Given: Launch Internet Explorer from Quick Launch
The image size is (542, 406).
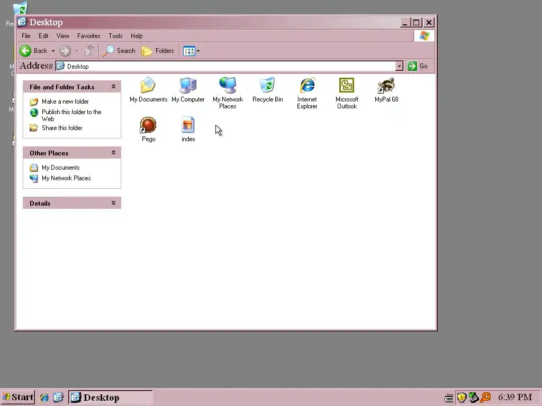Looking at the screenshot, I should (44, 398).
